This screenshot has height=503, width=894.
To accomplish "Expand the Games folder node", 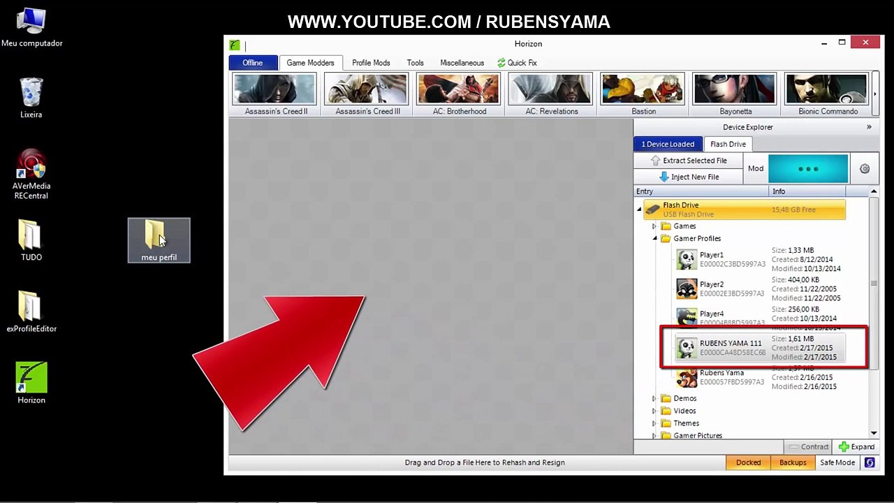I will tap(654, 226).
